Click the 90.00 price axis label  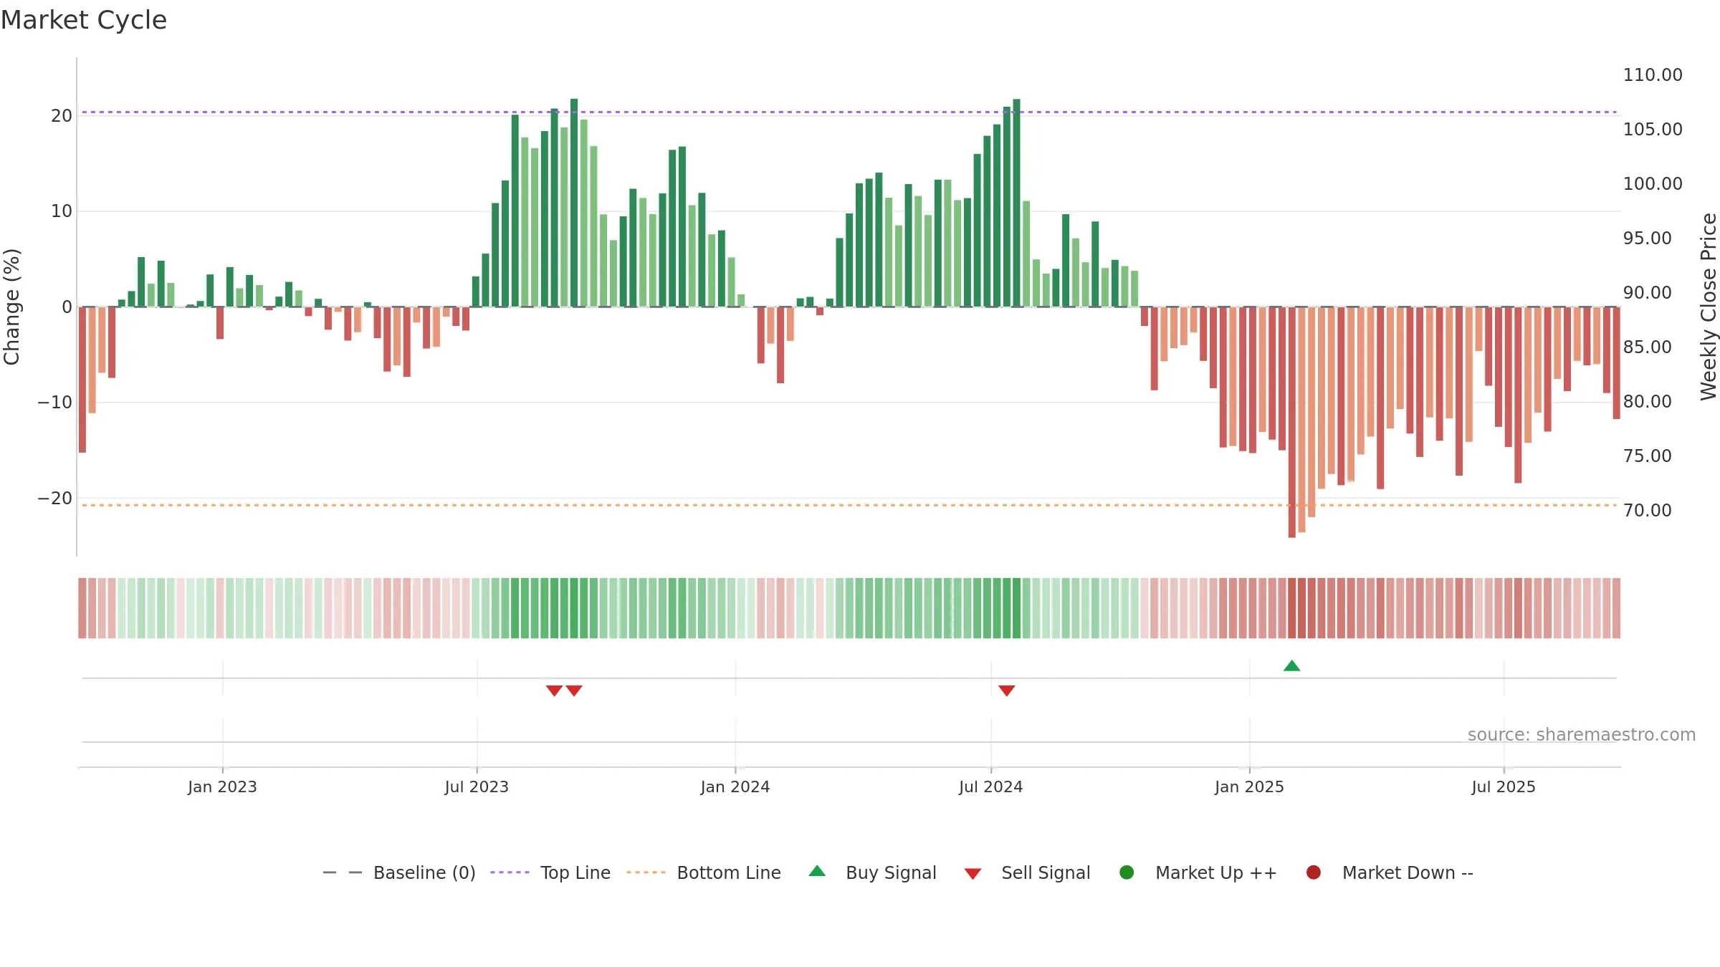[x=1647, y=292]
